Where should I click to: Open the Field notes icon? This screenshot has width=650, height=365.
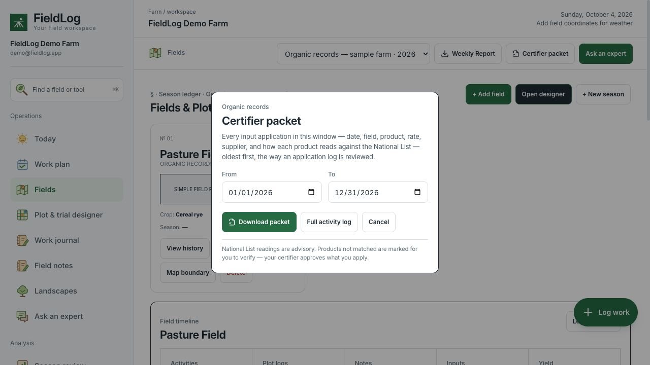(22, 266)
